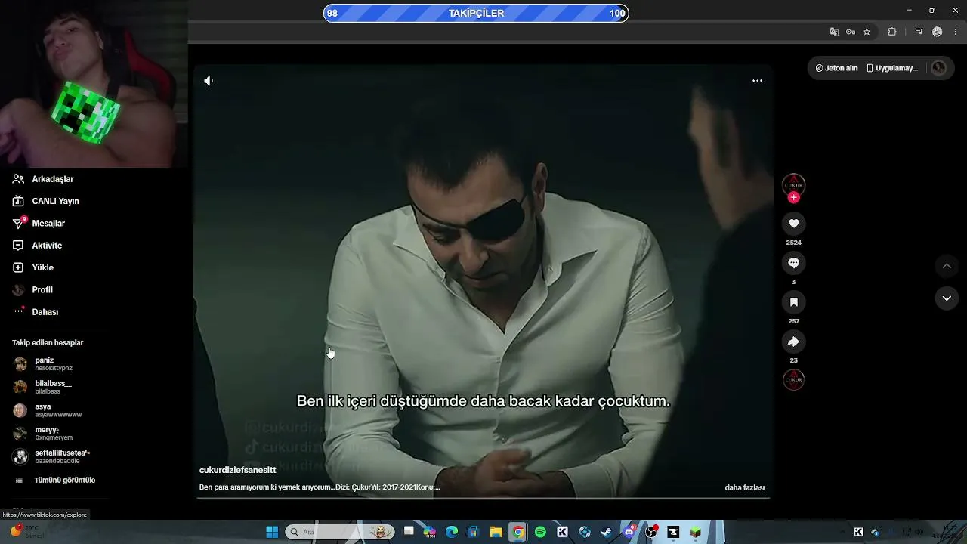967x544 pixels.
Task: Click the video progress bar at the bottom
Action: coord(483,498)
